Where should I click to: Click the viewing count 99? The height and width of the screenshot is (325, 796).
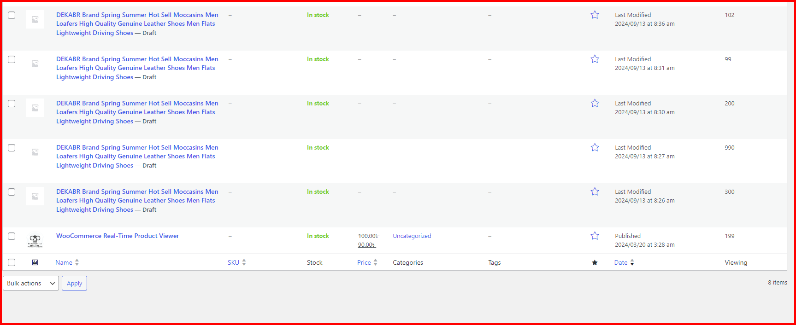[728, 59]
